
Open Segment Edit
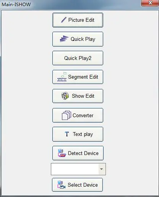click(78, 77)
